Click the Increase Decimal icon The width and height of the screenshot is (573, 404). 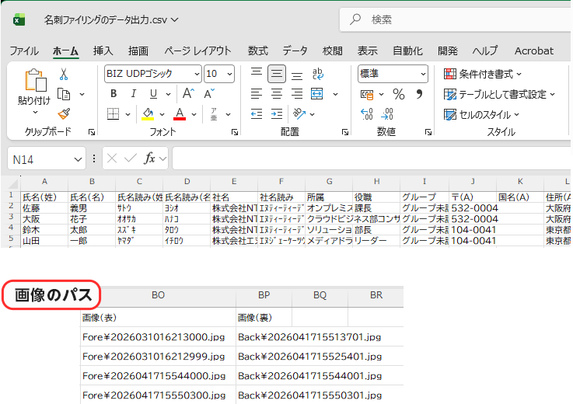pos(368,114)
